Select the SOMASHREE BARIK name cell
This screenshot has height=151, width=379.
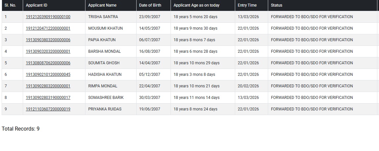[106, 98]
